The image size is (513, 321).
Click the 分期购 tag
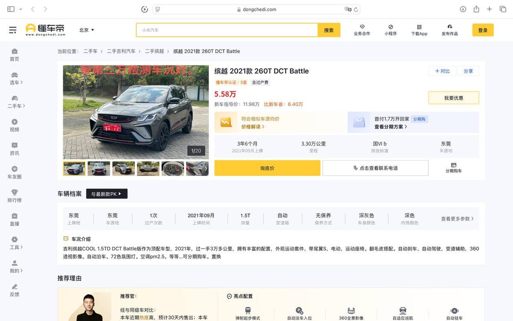tap(419, 119)
